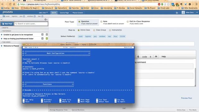Go back with the browser back arrow
199x112 pixels.
pos(2,4)
